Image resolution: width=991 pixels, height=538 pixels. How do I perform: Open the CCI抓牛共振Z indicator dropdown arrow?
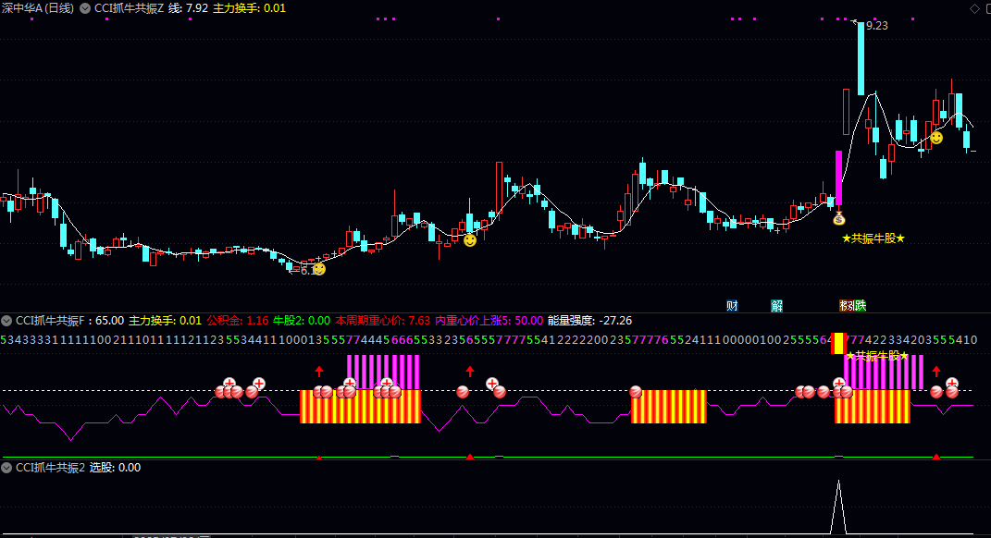click(x=85, y=8)
